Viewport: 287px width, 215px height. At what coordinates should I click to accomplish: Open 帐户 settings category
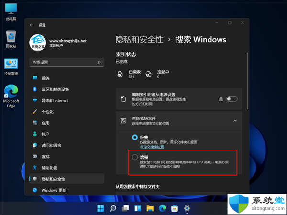[67, 134]
